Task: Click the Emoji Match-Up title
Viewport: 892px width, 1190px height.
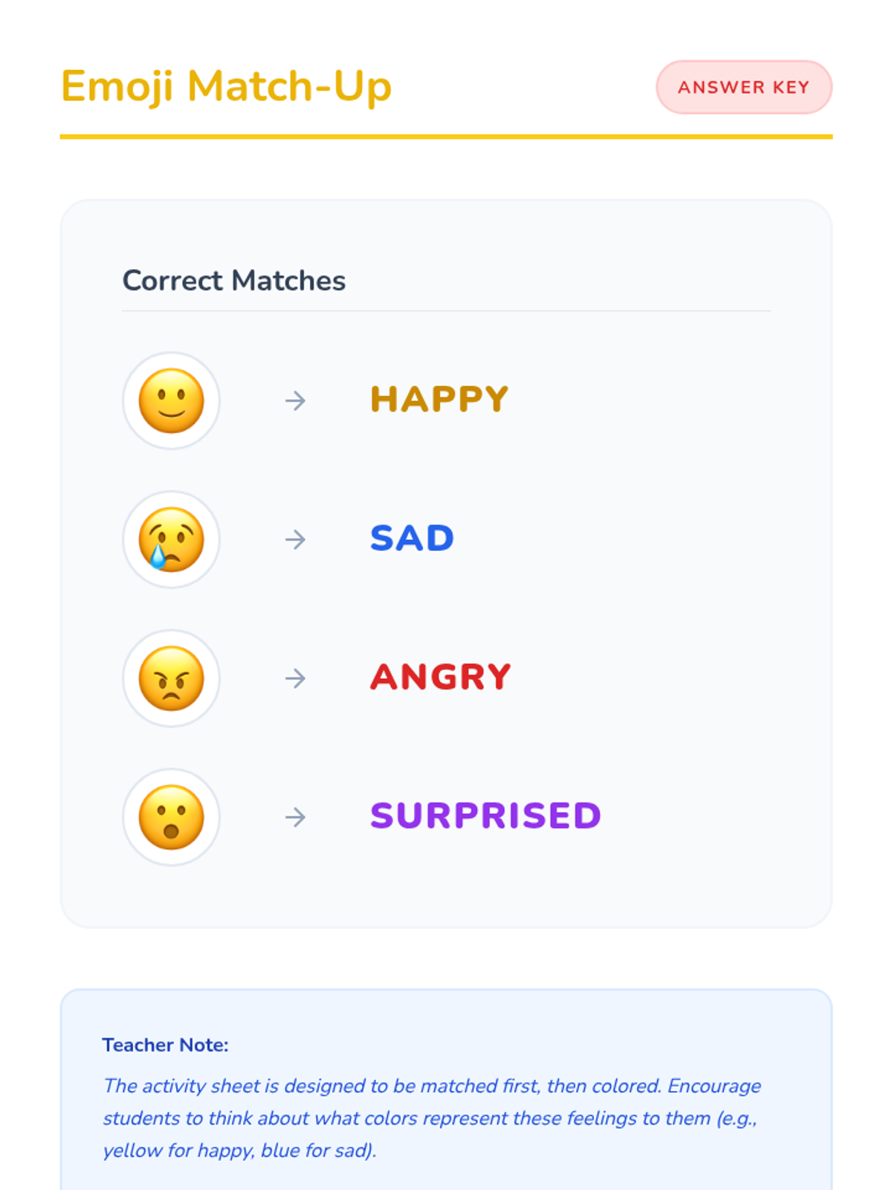Action: (x=226, y=87)
